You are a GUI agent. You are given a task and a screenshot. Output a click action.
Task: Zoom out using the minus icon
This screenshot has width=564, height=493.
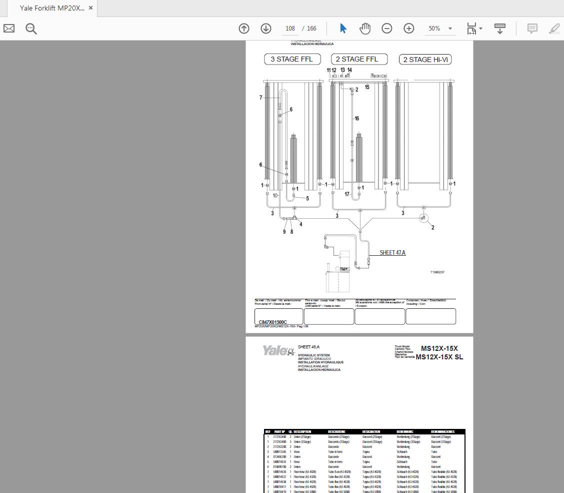point(387,29)
